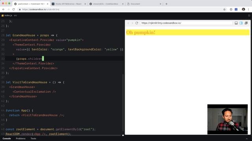Open Chrome's three-dot menu
Screen dimensions: 252x141
pos(248,9)
